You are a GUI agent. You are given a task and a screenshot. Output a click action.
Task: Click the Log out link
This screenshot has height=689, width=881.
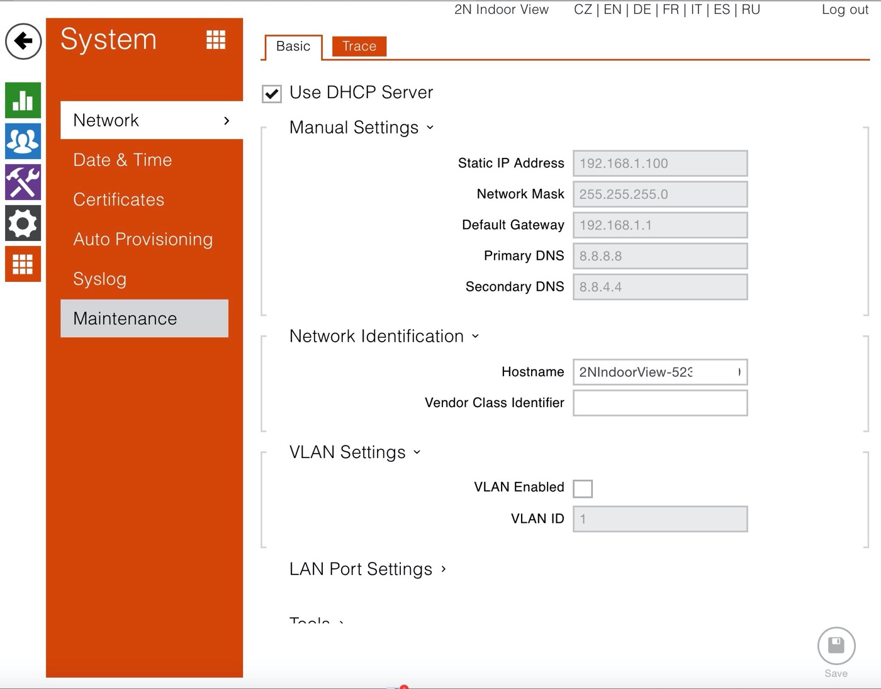tap(845, 9)
